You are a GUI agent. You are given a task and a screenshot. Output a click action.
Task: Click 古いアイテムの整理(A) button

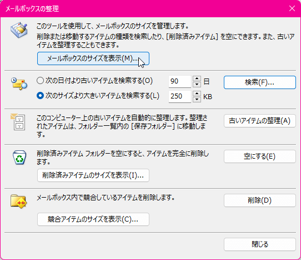[x=260, y=121]
